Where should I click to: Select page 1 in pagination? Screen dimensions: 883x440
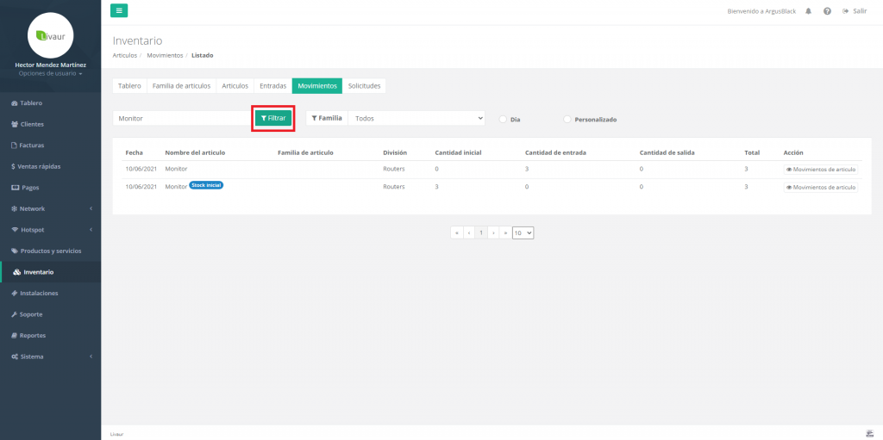481,232
